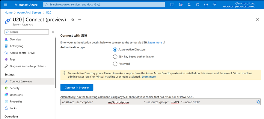
Task: Open the portal settings gear
Action: click(x=197, y=4)
